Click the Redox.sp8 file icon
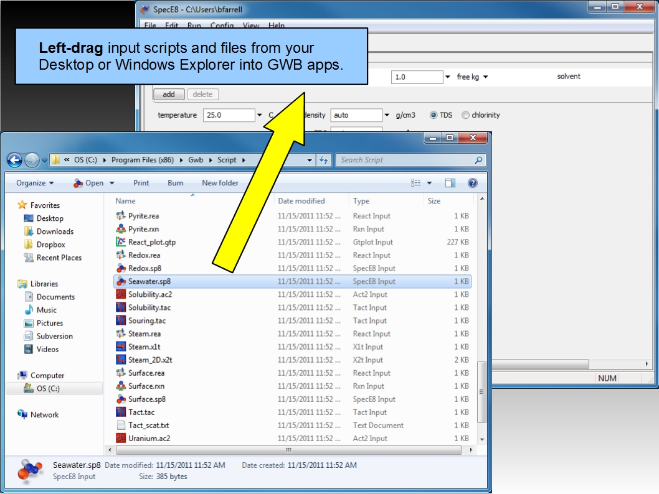Viewport: 659px width, 494px height. (121, 268)
